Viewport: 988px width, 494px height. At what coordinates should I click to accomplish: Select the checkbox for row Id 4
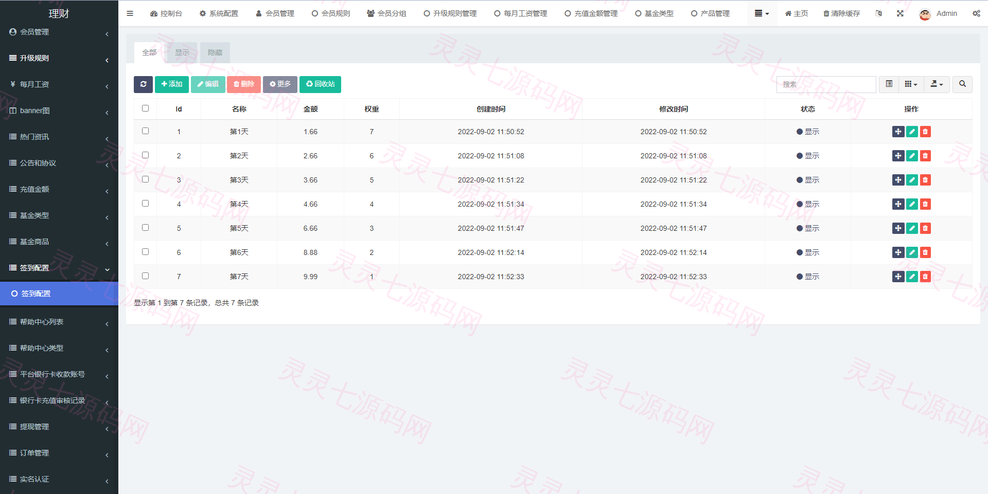tap(145, 204)
